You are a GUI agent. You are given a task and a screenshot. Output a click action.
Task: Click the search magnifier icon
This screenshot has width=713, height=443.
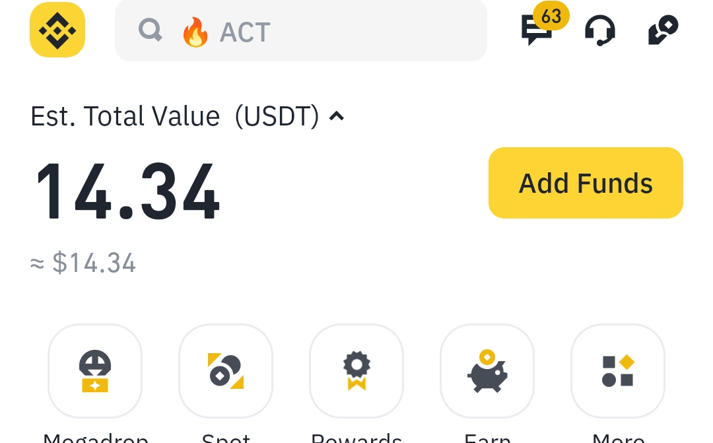[151, 30]
